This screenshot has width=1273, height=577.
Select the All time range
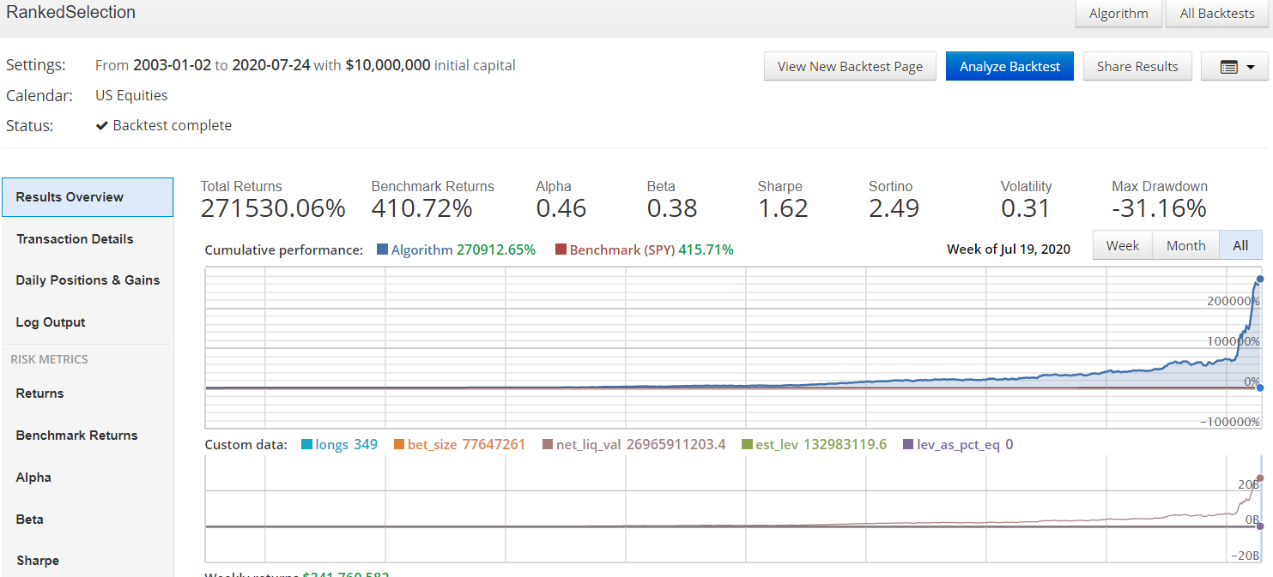(1240, 245)
